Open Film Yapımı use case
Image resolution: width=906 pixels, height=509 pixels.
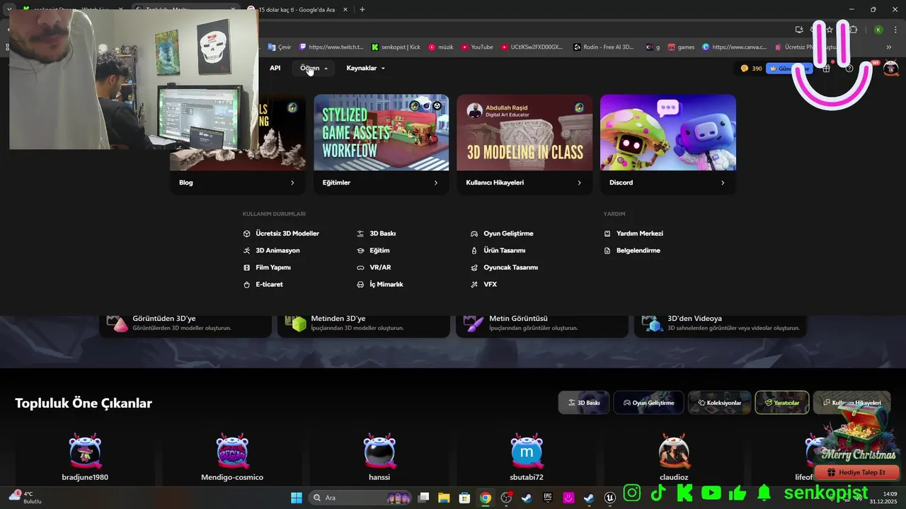tap(267, 267)
